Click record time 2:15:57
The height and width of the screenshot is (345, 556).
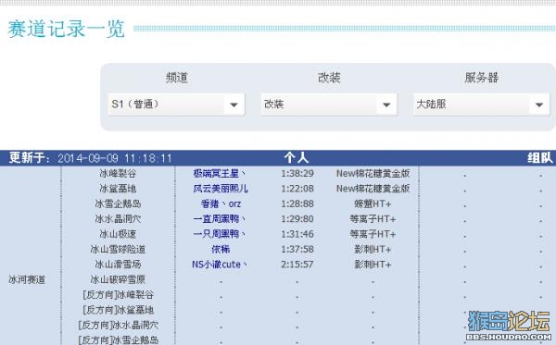pyautogui.click(x=297, y=265)
